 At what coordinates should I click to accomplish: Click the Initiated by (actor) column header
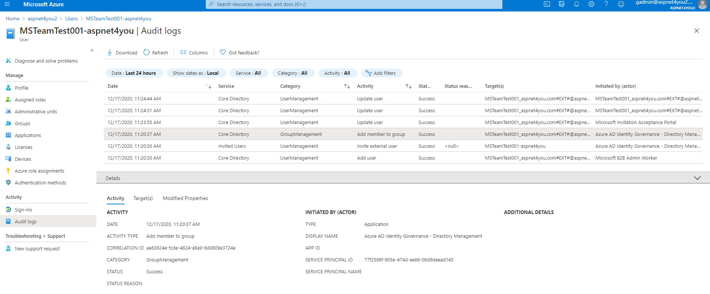tap(615, 86)
